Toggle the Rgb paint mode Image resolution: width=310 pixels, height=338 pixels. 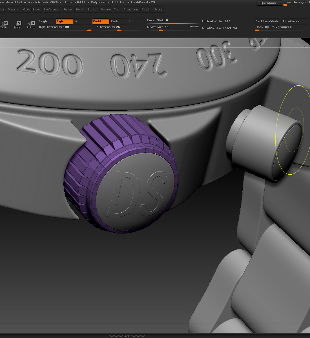pyautogui.click(x=65, y=21)
